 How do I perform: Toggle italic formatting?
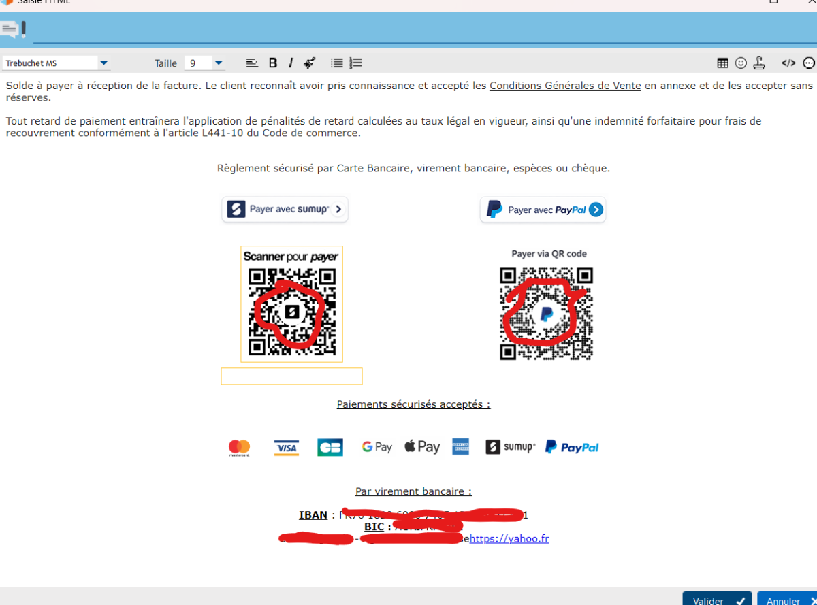[x=291, y=63]
